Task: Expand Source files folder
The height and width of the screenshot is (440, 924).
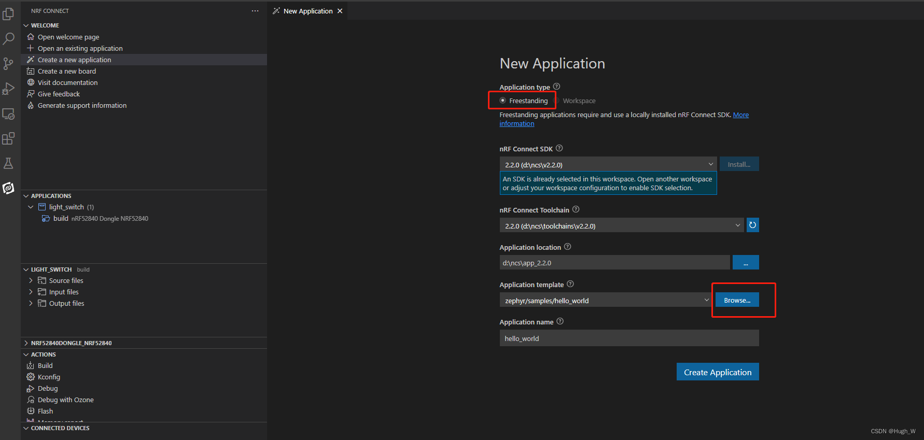Action: (x=31, y=280)
